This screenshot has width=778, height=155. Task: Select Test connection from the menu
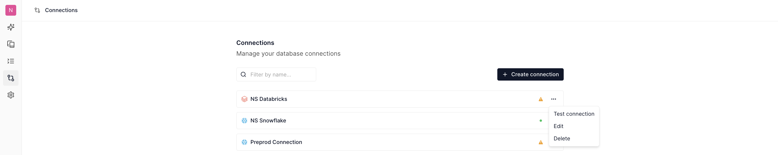[x=574, y=114]
